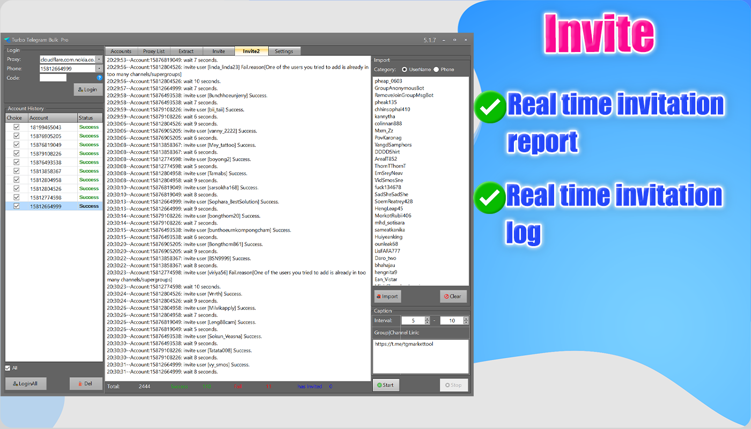
Task: Decrease the minimum interval value of 5
Action: coord(427,322)
